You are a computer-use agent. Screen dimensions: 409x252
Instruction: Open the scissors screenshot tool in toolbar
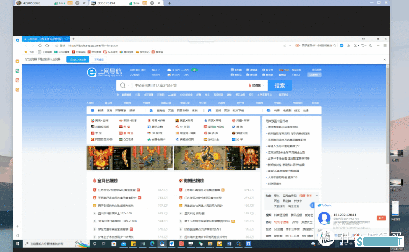355,45
